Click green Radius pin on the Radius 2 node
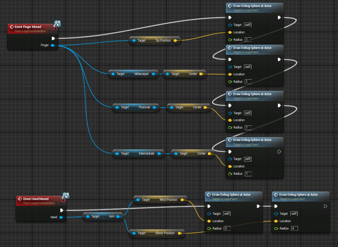Viewport: 338px width, 247px height. 209,228
